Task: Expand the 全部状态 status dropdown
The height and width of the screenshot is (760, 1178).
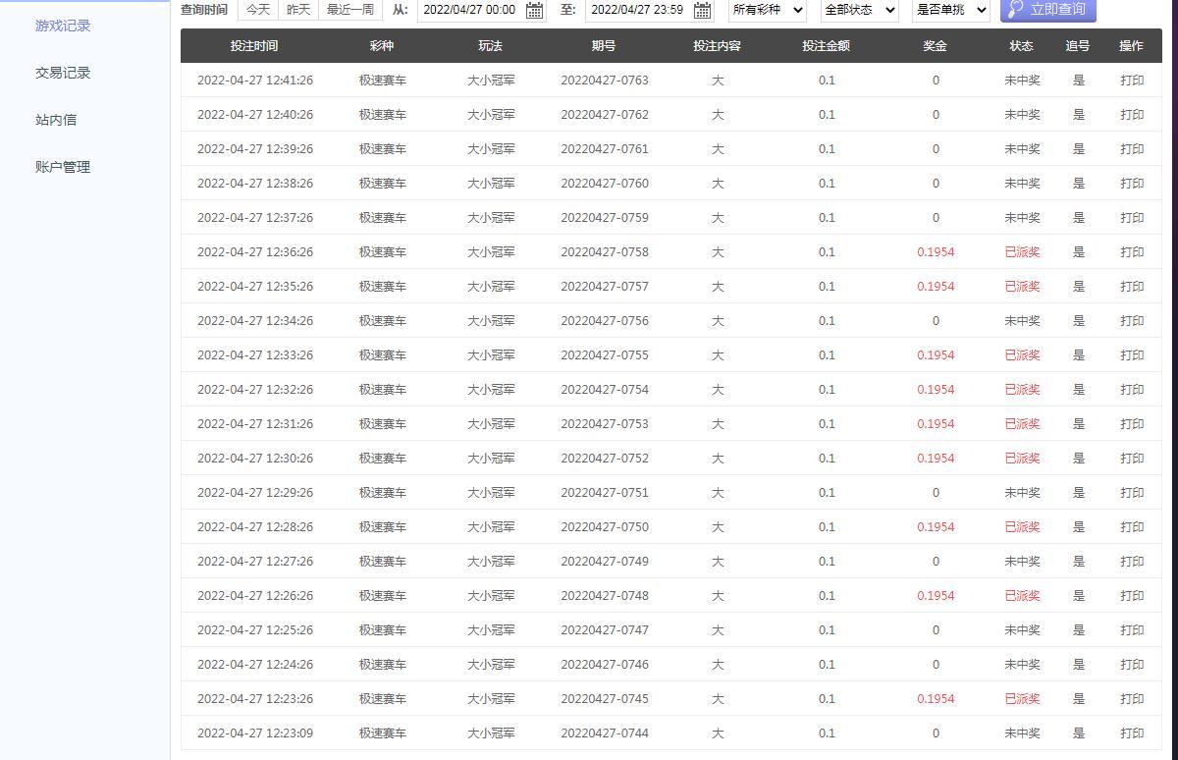Action: pos(860,10)
